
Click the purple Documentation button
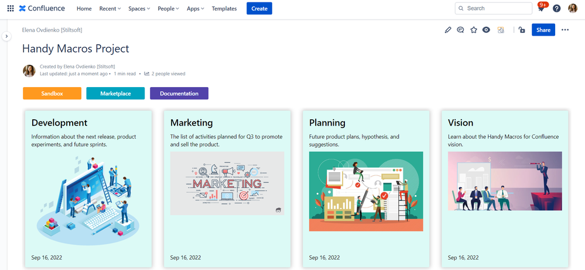(179, 94)
